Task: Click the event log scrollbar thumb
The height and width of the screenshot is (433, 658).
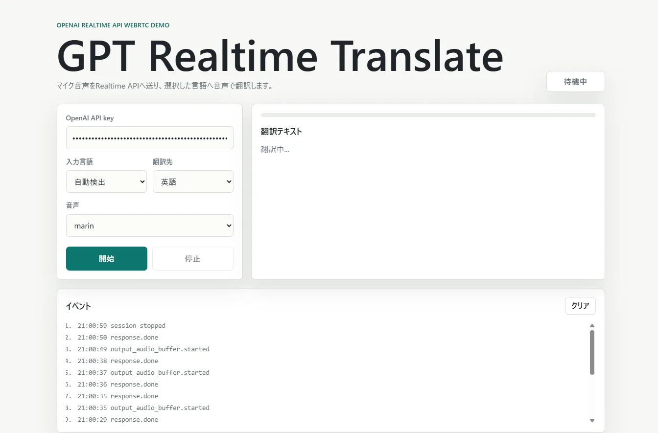Action: point(592,353)
